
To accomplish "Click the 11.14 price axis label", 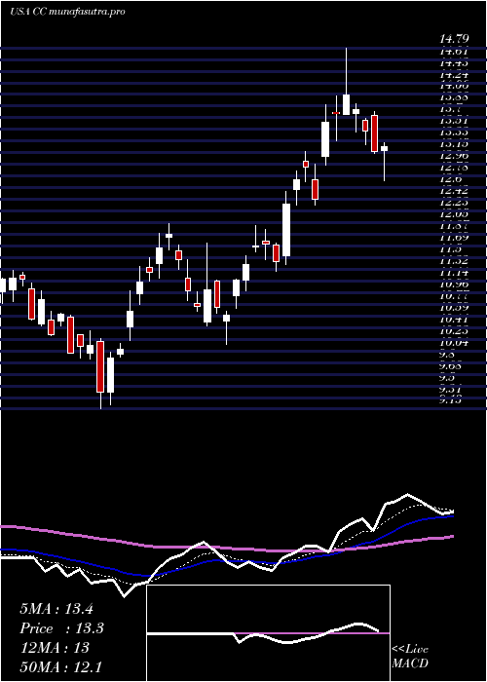I will (x=454, y=273).
